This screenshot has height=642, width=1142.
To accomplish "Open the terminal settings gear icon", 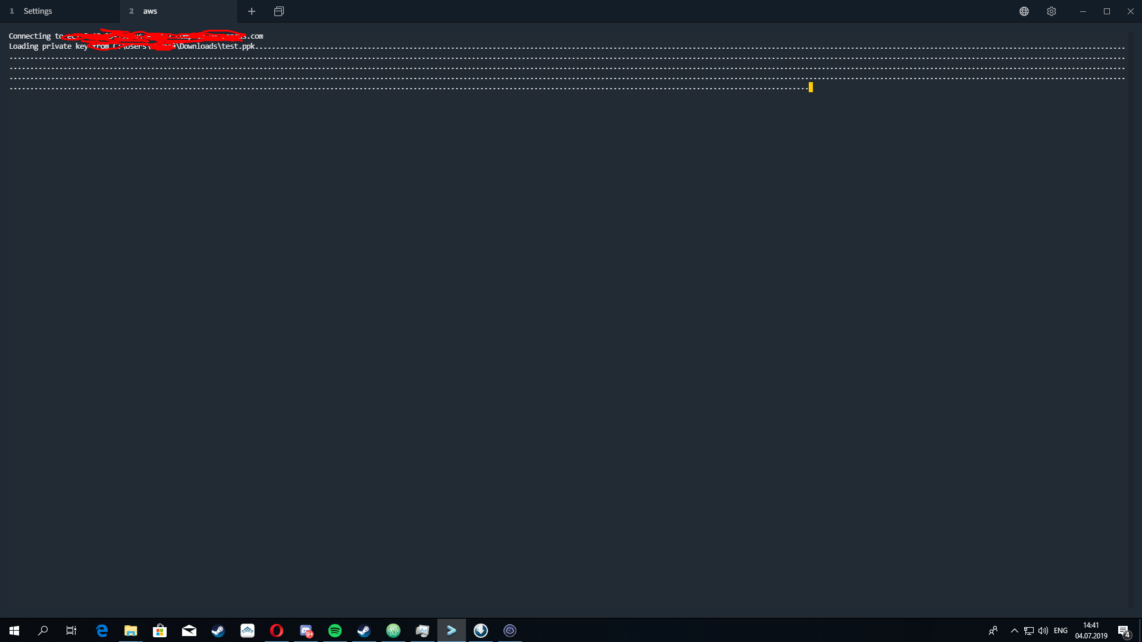I will pyautogui.click(x=1051, y=11).
